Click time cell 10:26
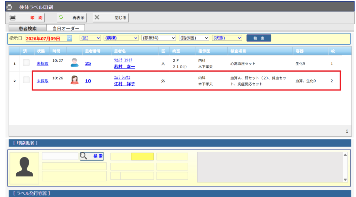Screen dimensions: 356x197 point(58,78)
